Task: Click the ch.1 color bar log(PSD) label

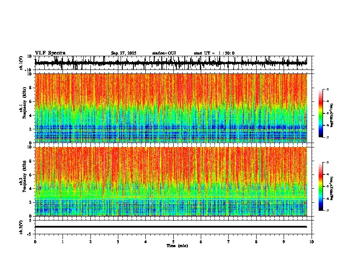Action: [x=332, y=116]
